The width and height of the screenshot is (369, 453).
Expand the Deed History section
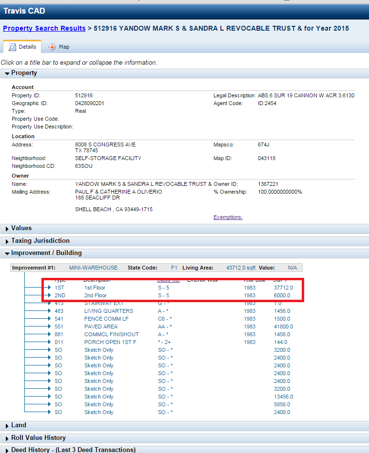coord(73,450)
